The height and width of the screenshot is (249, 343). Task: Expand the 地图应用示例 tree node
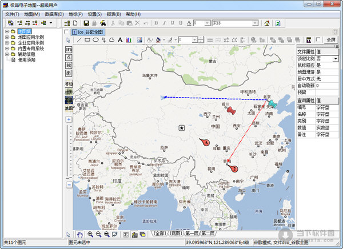point(7,37)
